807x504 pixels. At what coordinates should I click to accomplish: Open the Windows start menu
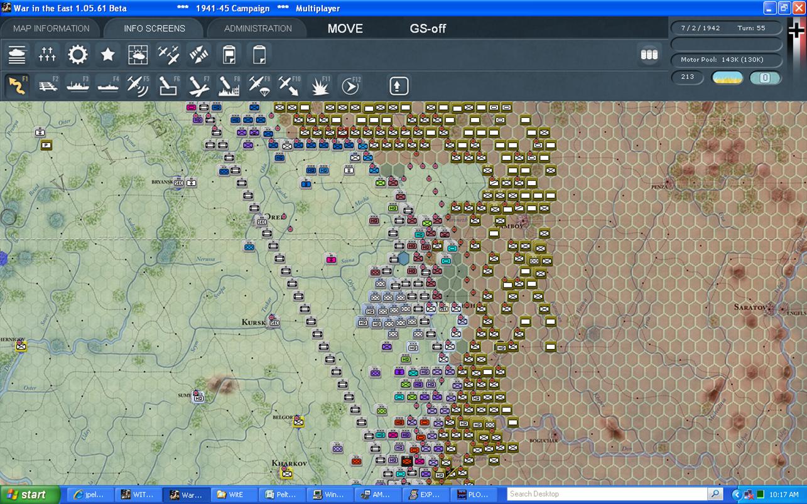click(x=30, y=495)
